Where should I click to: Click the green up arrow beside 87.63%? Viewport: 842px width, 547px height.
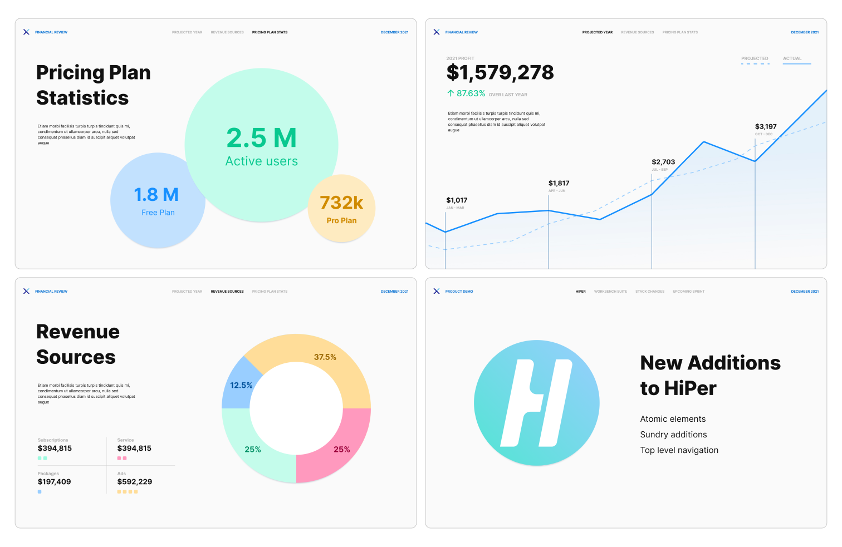click(451, 93)
